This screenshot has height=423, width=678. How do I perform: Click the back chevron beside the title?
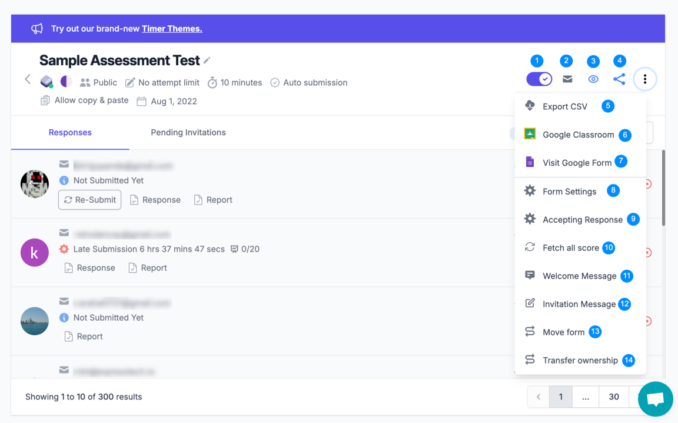pos(28,79)
